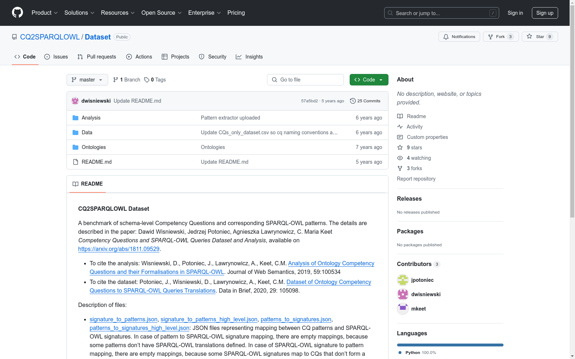The image size is (575, 359).
Task: Expand the Open Source menu
Action: [x=162, y=13]
